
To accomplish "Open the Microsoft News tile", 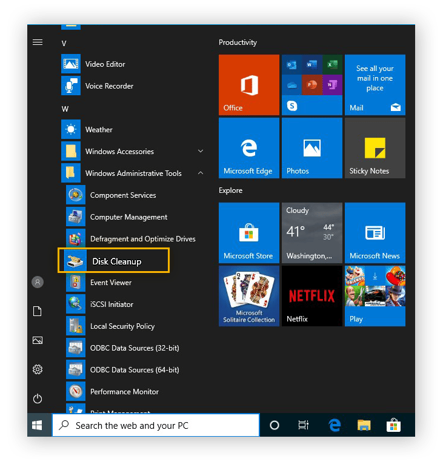I will (375, 233).
